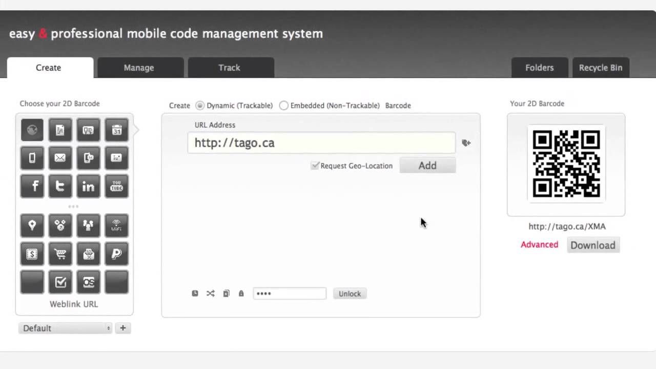Choose the PayPal barcode type
This screenshot has height=369, width=656.
tap(116, 254)
